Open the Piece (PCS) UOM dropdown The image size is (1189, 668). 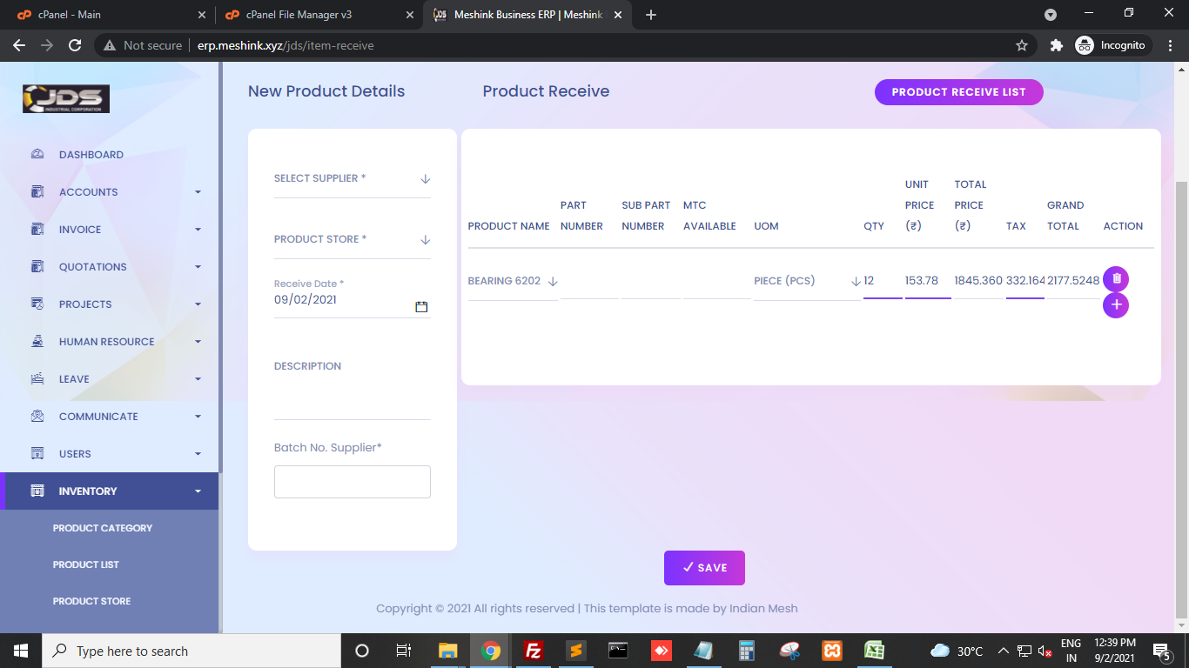(x=807, y=282)
